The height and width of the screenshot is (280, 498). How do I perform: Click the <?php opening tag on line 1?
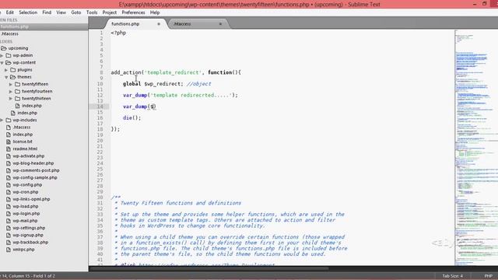pyautogui.click(x=118, y=33)
